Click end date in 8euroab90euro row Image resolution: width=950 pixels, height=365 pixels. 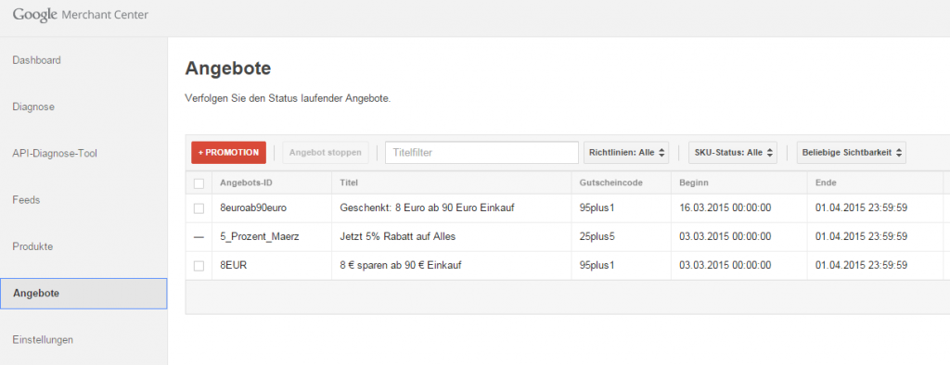coord(861,208)
